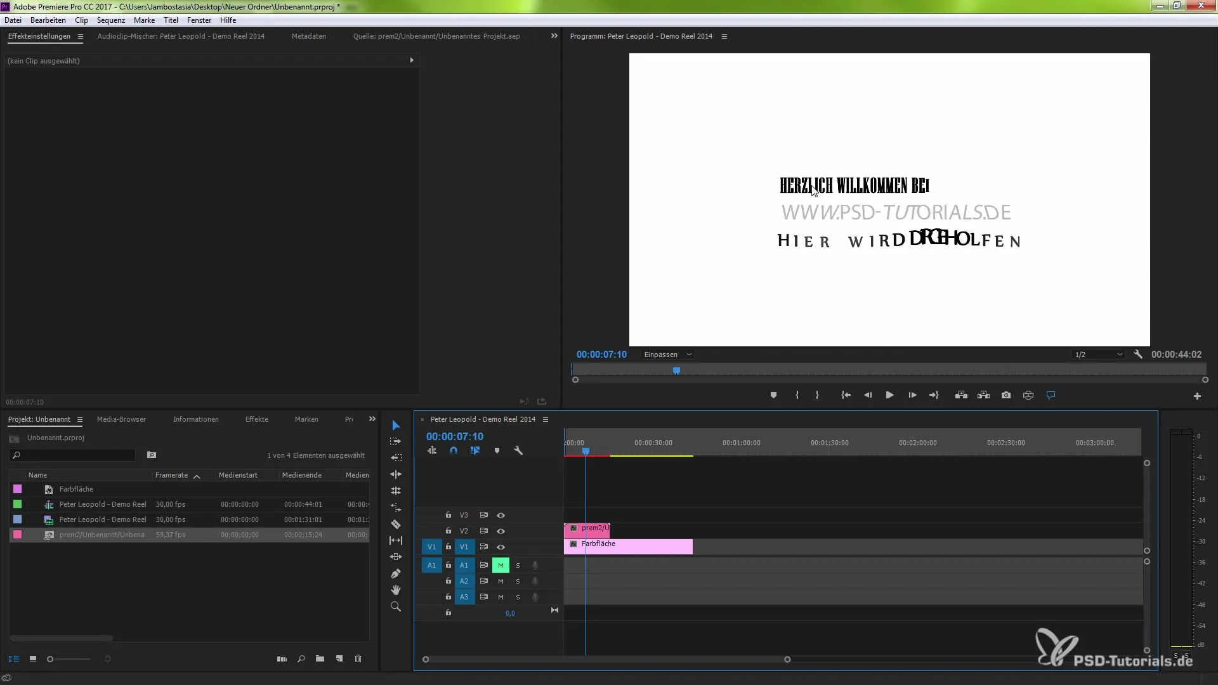The width and height of the screenshot is (1218, 685).
Task: Add marker in timeline header
Action: pyautogui.click(x=497, y=451)
